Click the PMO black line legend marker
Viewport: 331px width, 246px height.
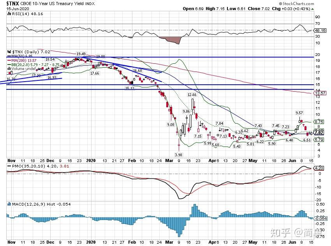(9, 166)
